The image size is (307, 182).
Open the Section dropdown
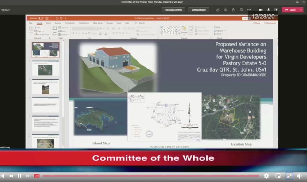pos(64,35)
